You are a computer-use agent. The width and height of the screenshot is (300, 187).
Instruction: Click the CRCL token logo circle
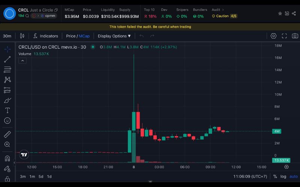(10, 13)
